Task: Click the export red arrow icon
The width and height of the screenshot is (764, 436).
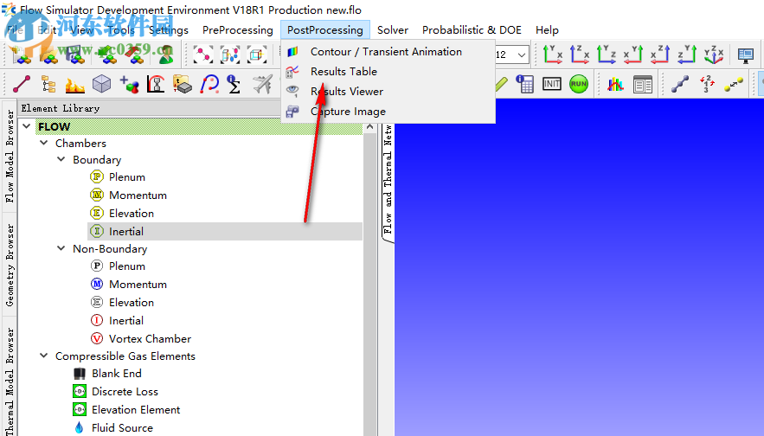Action: [x=136, y=54]
